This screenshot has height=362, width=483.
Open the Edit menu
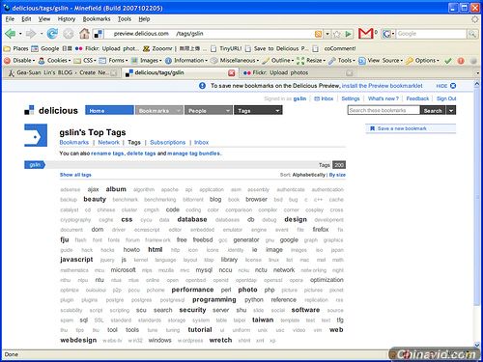[26, 19]
